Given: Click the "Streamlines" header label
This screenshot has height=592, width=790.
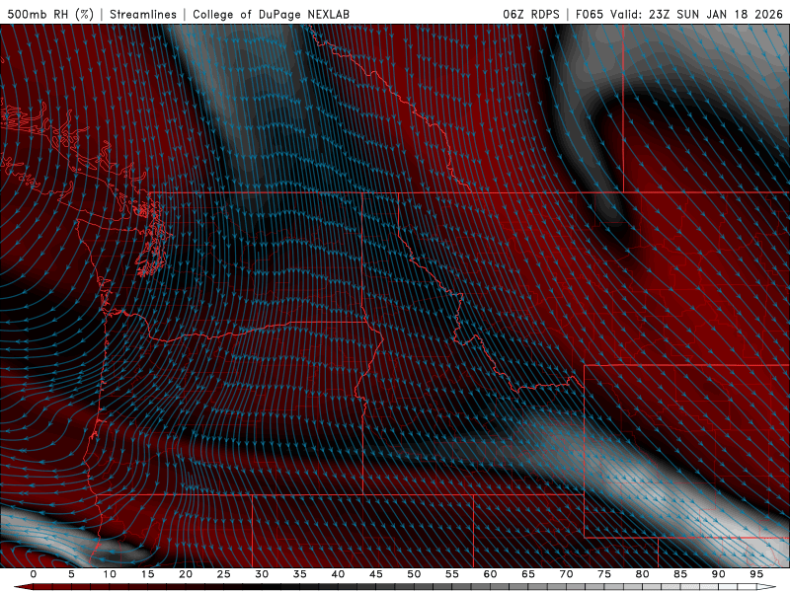Looking at the screenshot, I should 143,14.
